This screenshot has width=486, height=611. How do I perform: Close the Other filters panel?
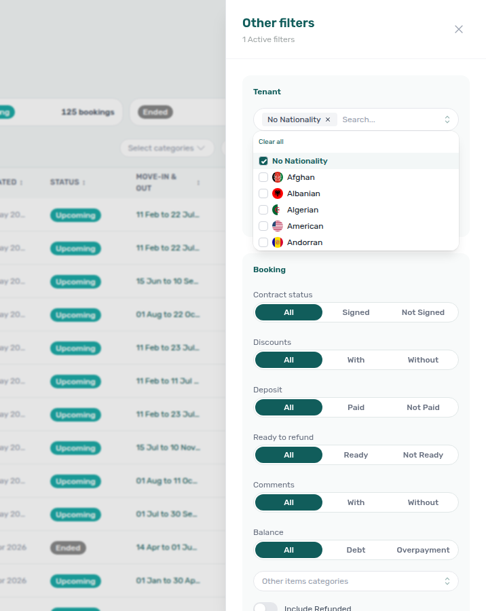459,29
